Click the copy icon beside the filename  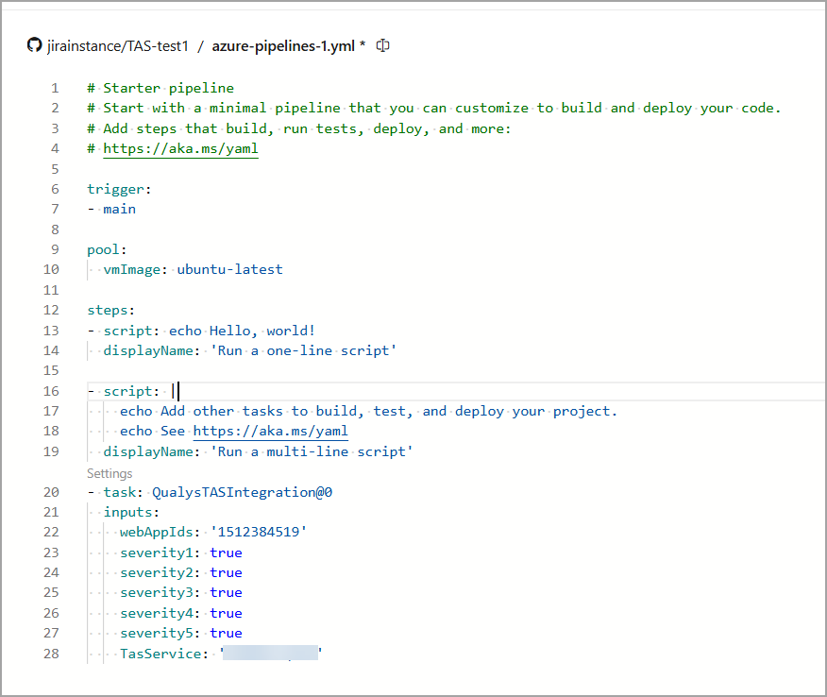(x=381, y=44)
